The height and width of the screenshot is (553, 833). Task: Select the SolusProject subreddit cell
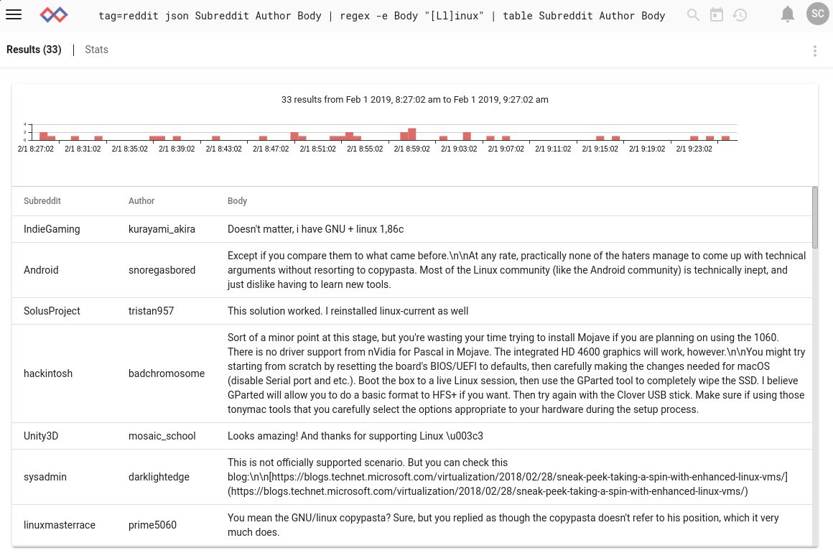[x=52, y=311]
